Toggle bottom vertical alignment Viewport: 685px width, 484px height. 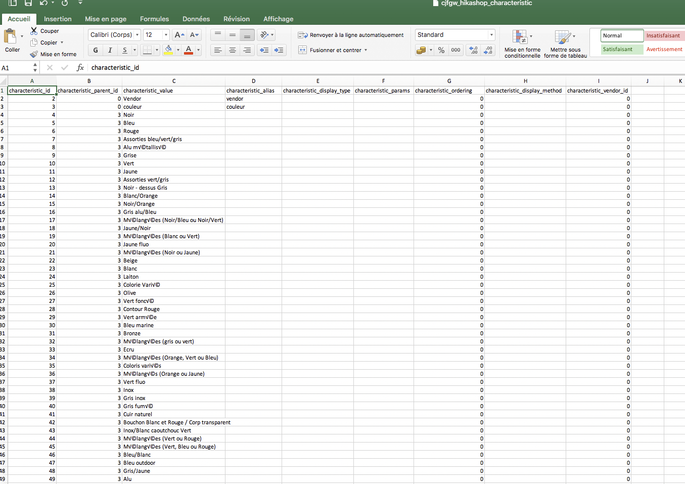(247, 35)
